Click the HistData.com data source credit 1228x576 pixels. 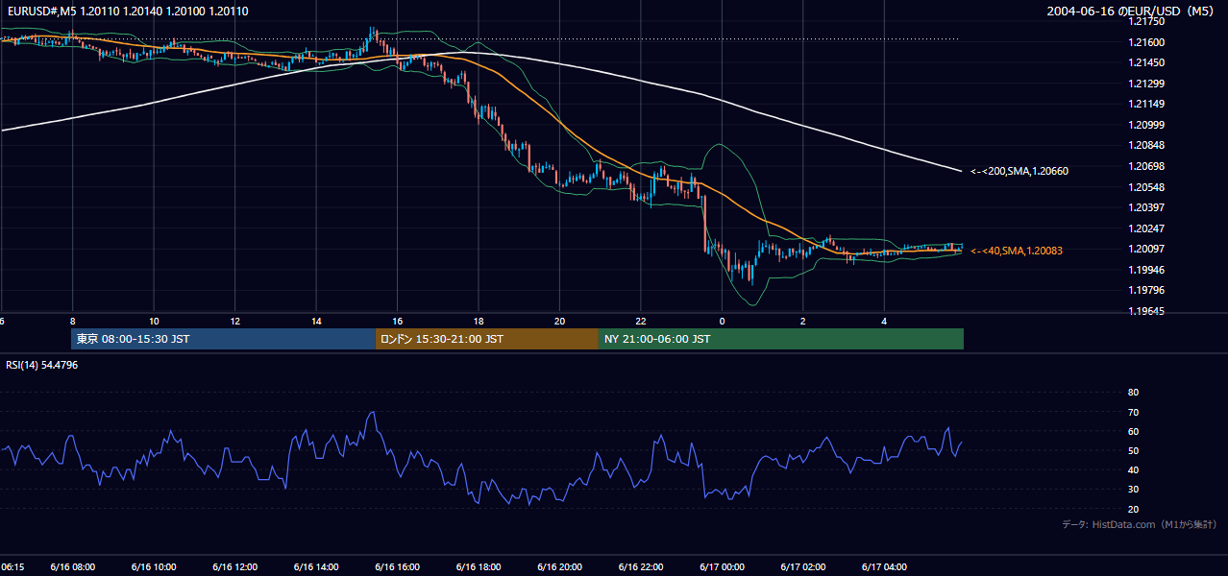pos(1140,524)
